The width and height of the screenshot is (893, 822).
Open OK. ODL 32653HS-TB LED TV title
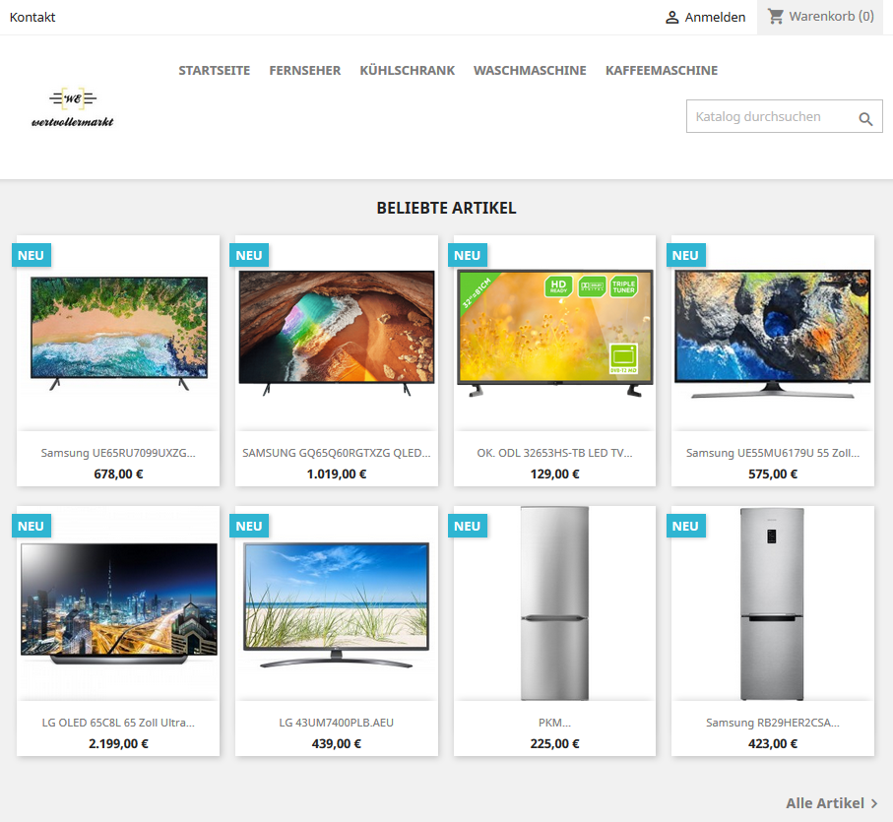tap(554, 453)
